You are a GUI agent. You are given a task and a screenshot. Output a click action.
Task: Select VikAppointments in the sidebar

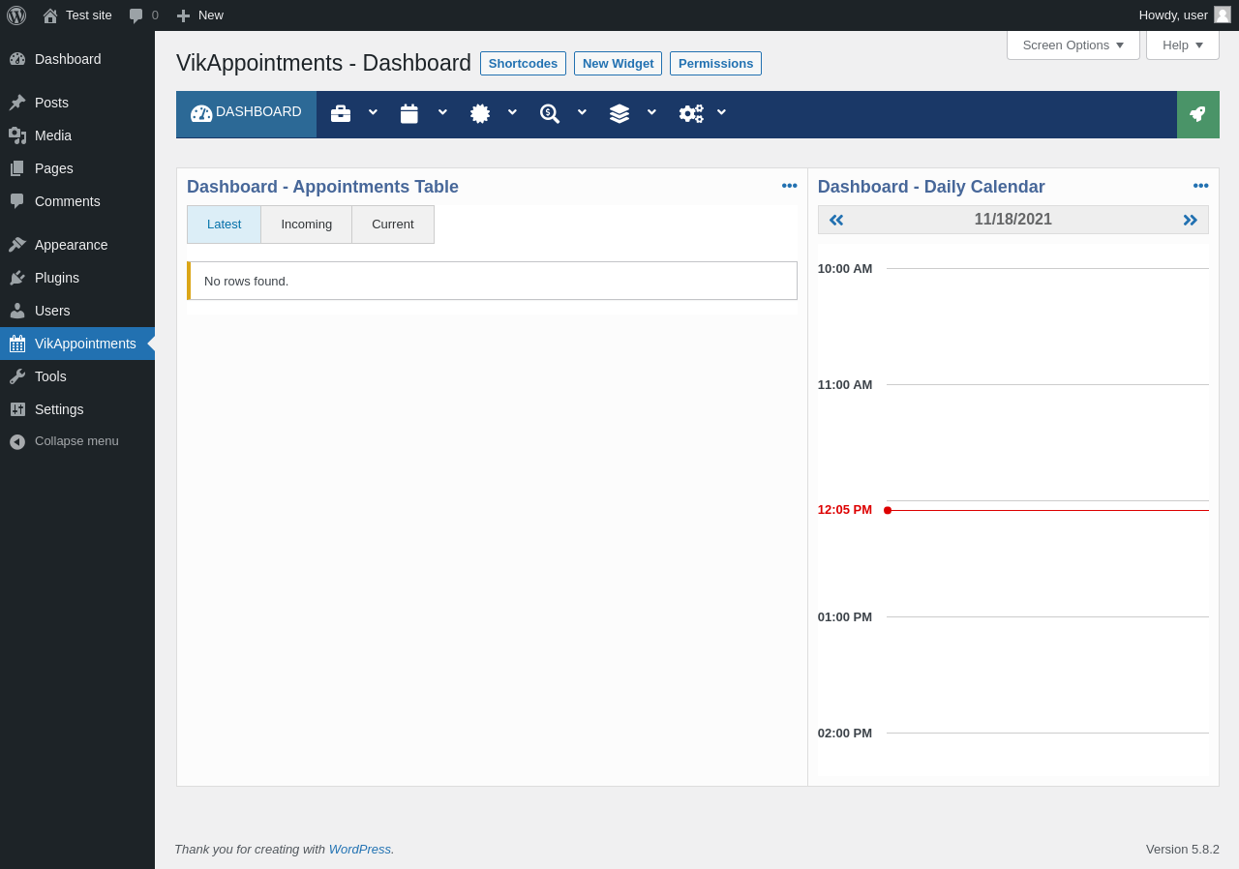point(77,344)
